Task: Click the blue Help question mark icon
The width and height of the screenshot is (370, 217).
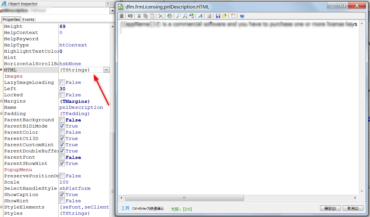Action: point(242,16)
